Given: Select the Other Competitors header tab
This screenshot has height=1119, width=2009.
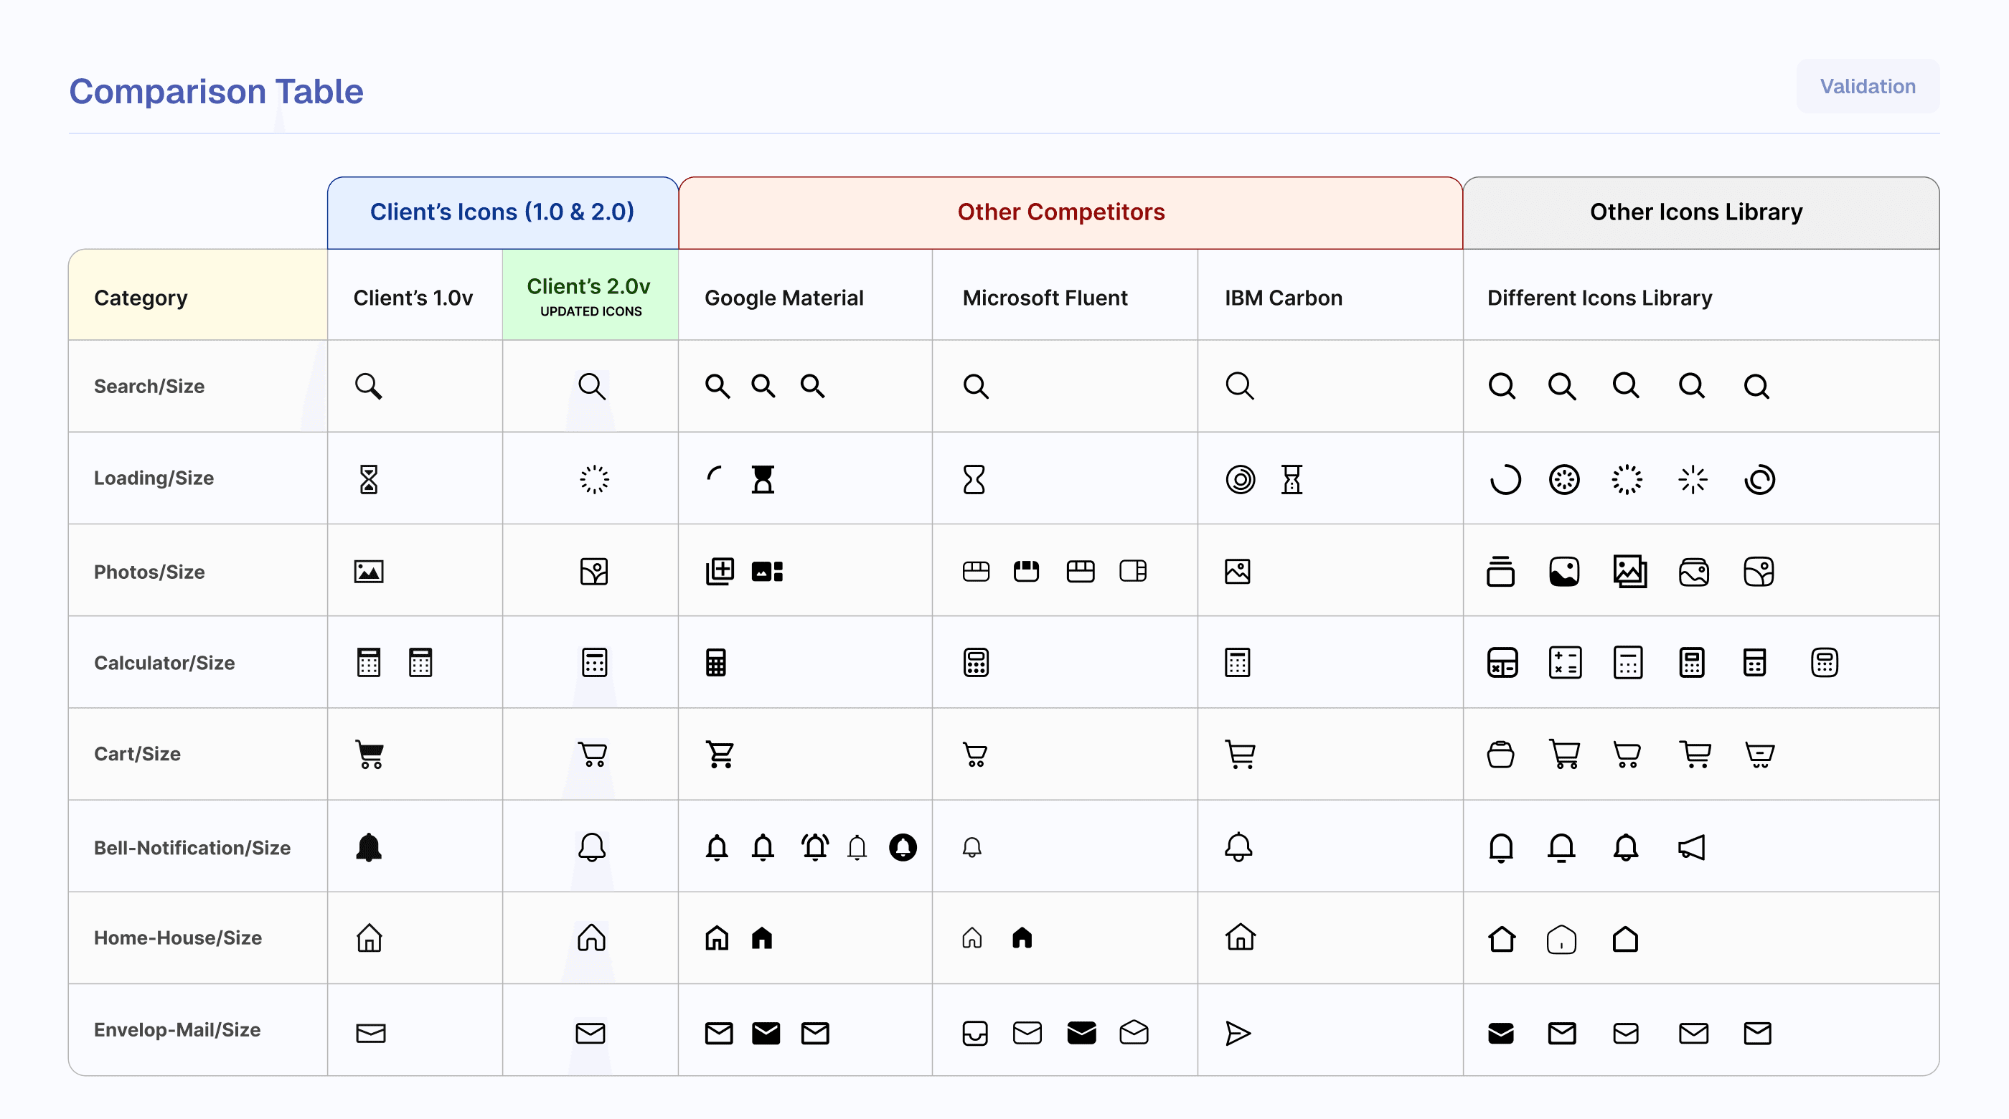Looking at the screenshot, I should pyautogui.click(x=1060, y=212).
